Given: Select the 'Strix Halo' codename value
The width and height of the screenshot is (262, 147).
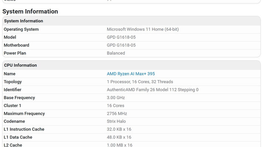Looking at the screenshot, I should pyautogui.click(x=116, y=121).
